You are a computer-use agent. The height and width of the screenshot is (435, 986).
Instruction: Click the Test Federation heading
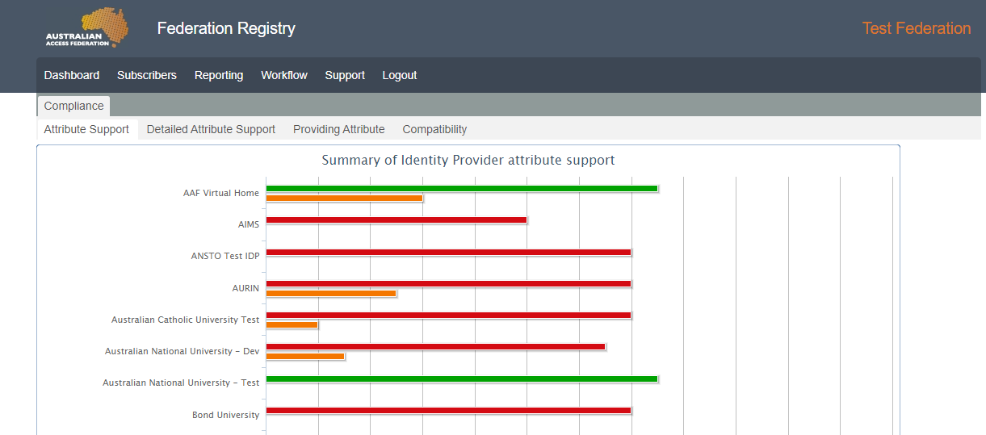(x=917, y=28)
